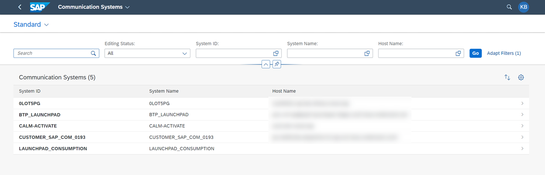Viewport: 545px width, 175px height.
Task: Collapse the filter header with the up chevron
Action: [x=266, y=65]
